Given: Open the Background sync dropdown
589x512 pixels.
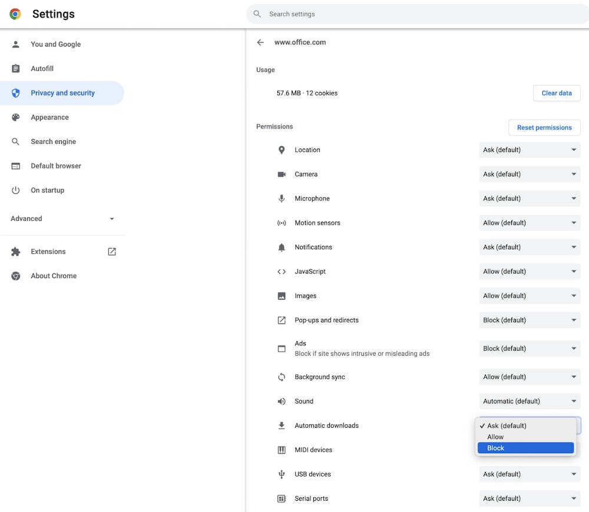Looking at the screenshot, I should (x=530, y=376).
